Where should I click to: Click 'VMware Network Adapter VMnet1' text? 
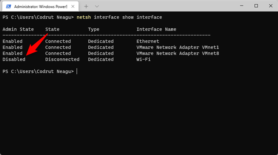(x=178, y=47)
